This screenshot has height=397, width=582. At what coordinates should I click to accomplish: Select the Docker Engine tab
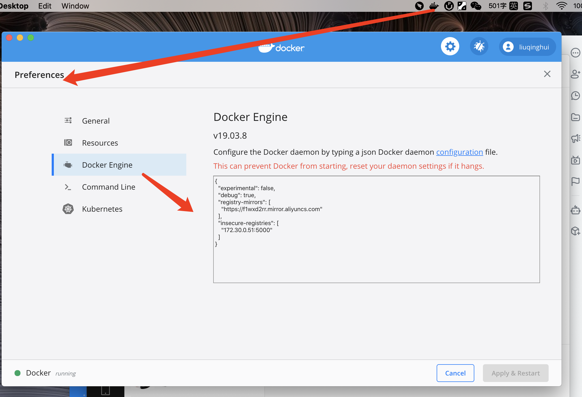coord(119,165)
